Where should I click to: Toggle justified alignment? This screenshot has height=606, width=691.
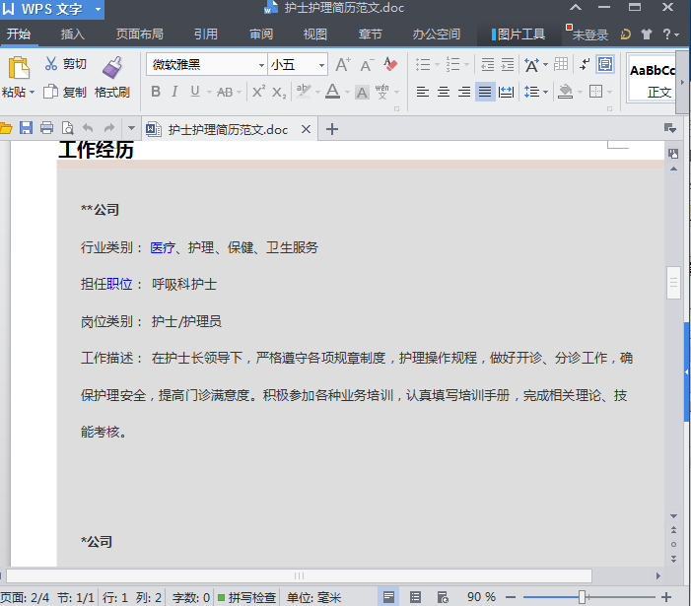[485, 92]
